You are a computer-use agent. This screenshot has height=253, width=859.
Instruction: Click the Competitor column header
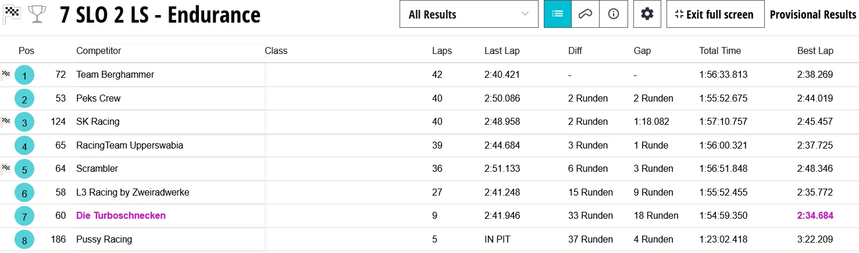tap(99, 51)
